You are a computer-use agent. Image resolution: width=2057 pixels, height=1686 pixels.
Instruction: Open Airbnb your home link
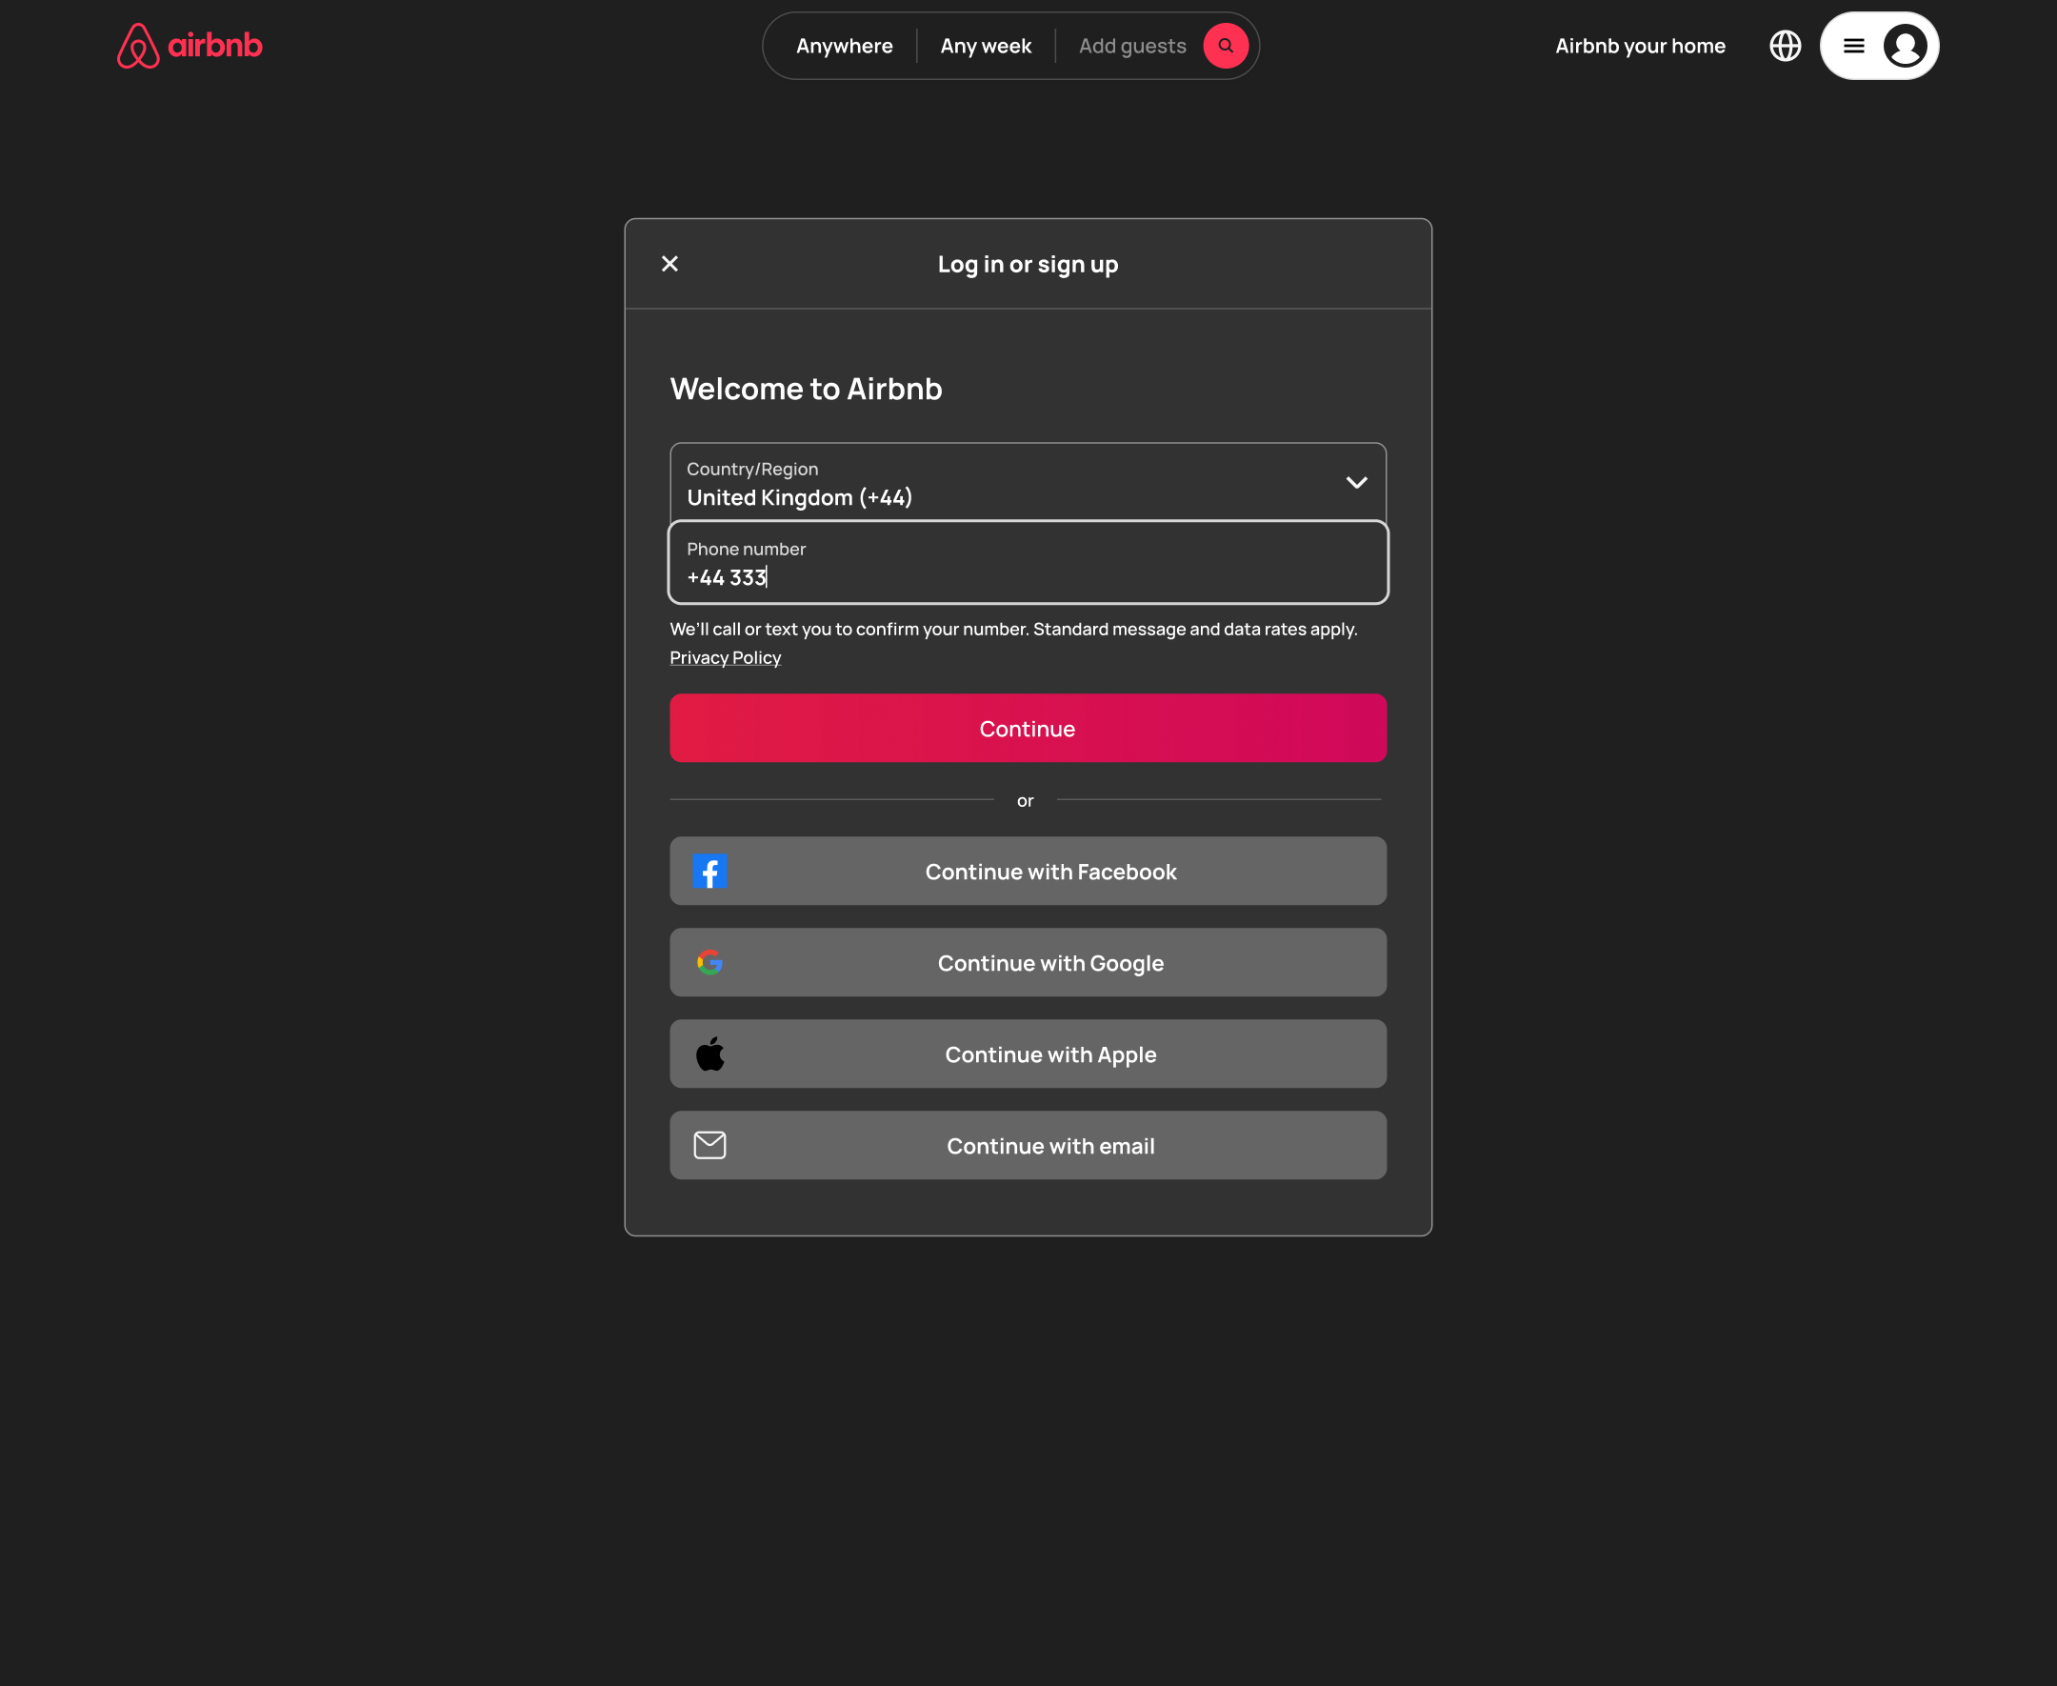[x=1640, y=46]
